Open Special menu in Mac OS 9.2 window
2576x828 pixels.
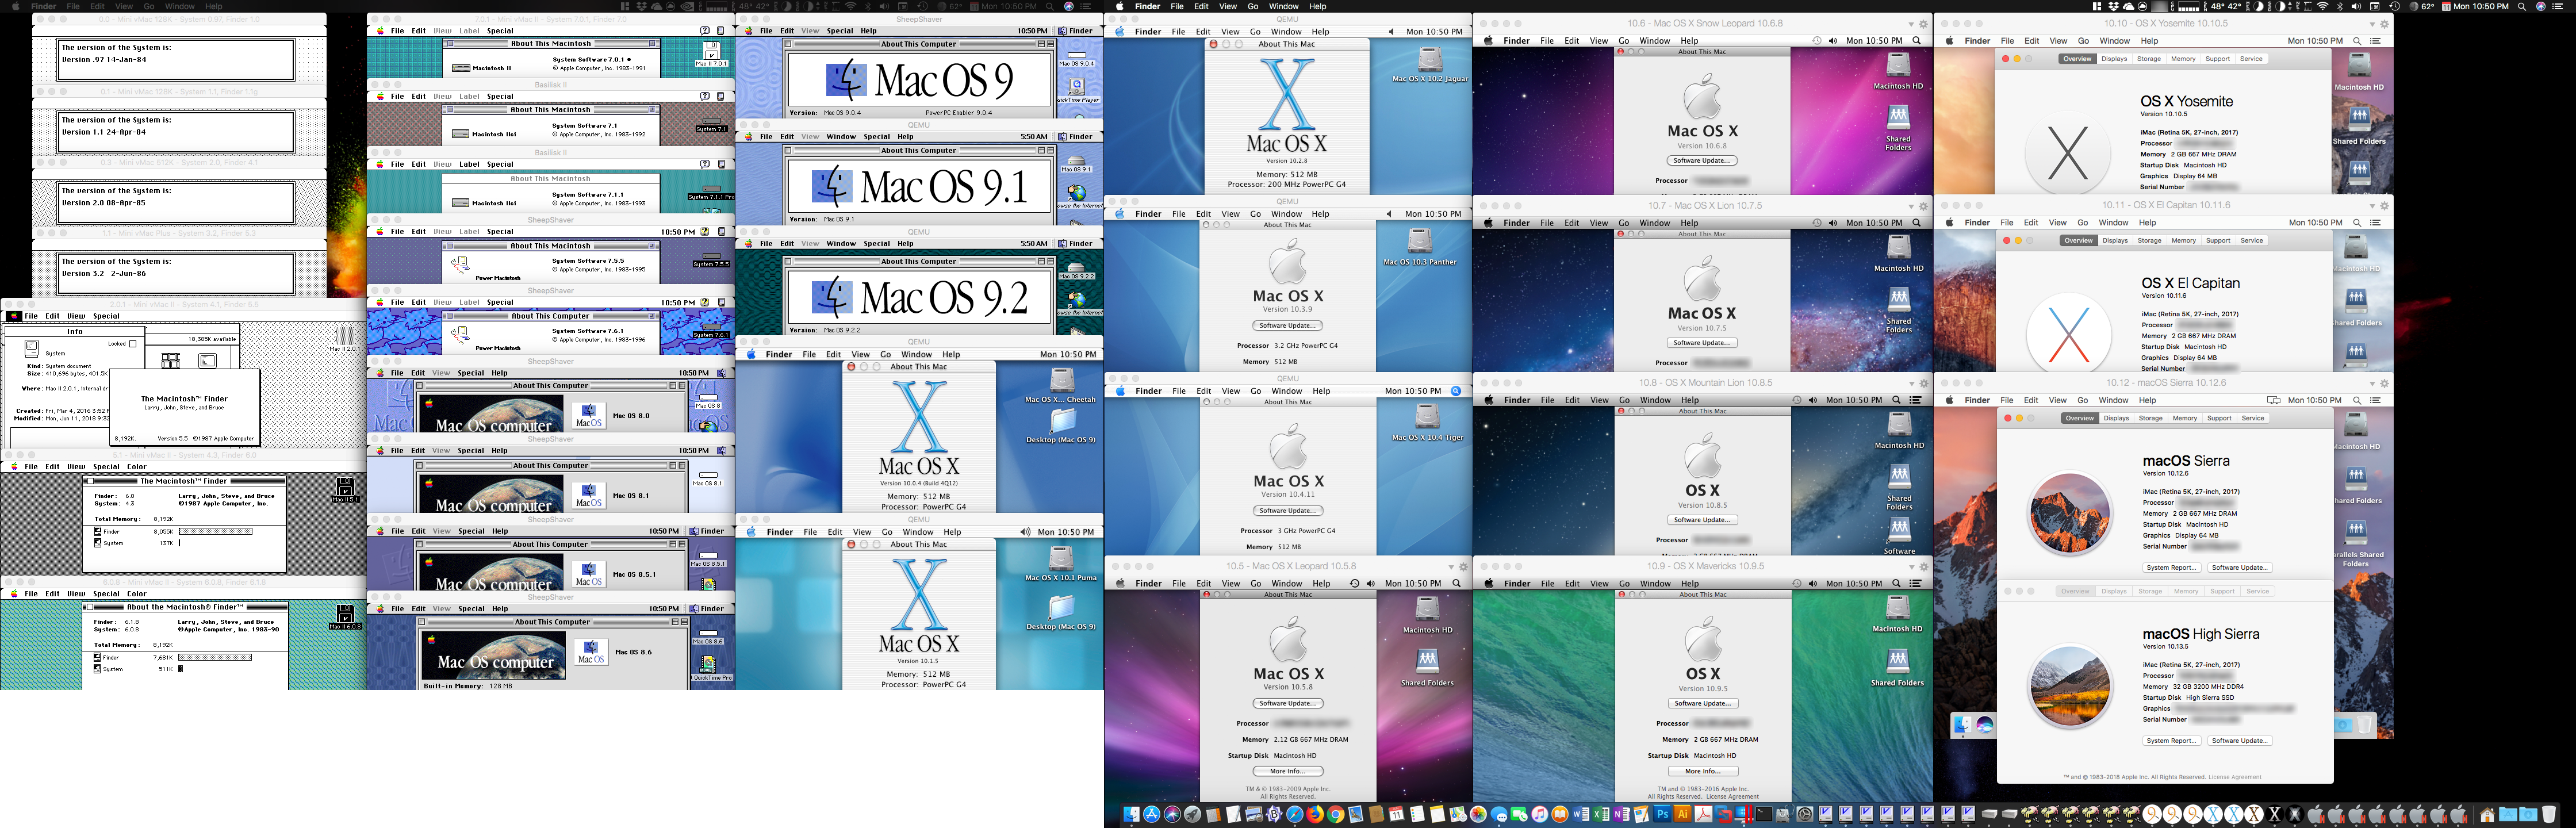(877, 243)
